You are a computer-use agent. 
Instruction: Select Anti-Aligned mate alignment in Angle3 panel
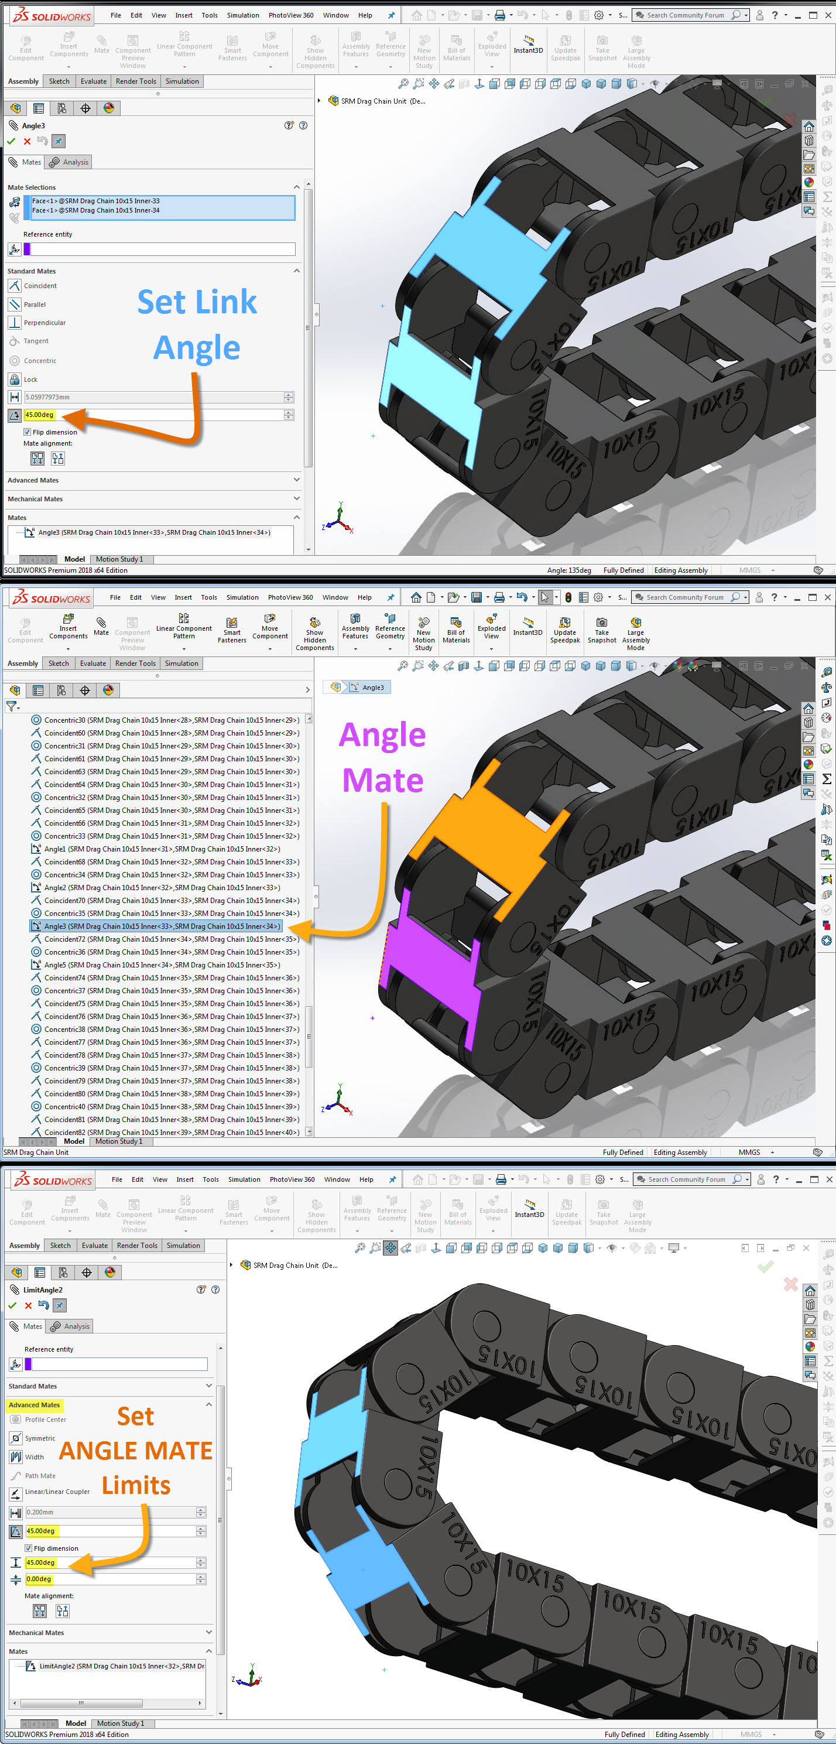58,459
